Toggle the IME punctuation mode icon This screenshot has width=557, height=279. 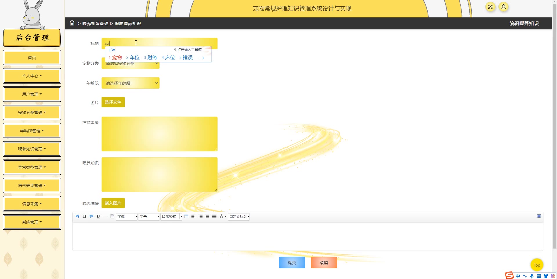(525, 276)
